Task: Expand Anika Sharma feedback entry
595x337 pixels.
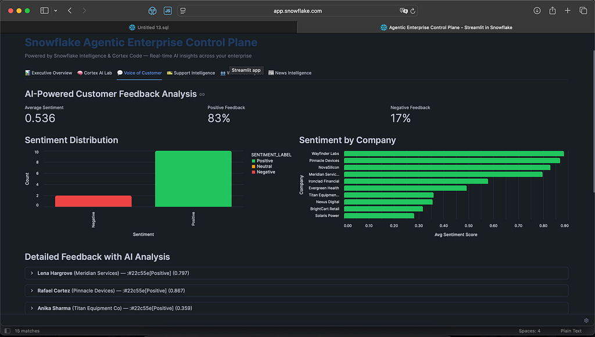Action: point(296,308)
